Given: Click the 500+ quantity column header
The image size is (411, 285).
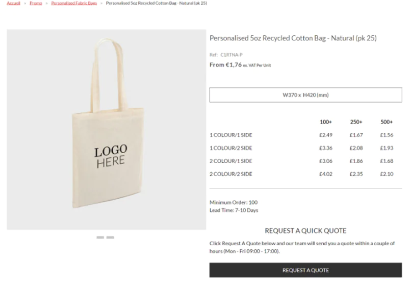Looking at the screenshot, I should click(x=387, y=122).
